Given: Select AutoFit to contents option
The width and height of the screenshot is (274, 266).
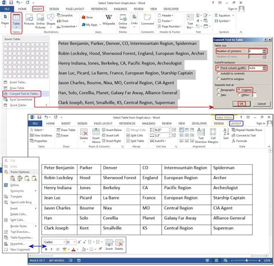Looking at the screenshot, I should (218, 73).
